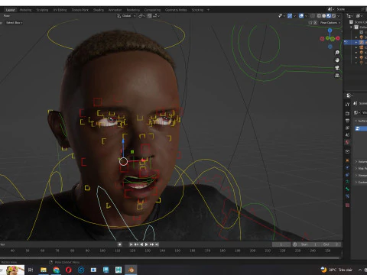Jump to the first frame in timeline
This screenshot has height=275, width=367.
[131, 244]
